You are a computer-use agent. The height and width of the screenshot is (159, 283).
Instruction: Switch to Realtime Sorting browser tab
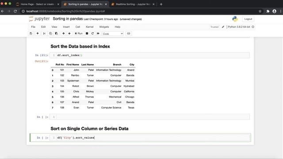tap(133, 4)
